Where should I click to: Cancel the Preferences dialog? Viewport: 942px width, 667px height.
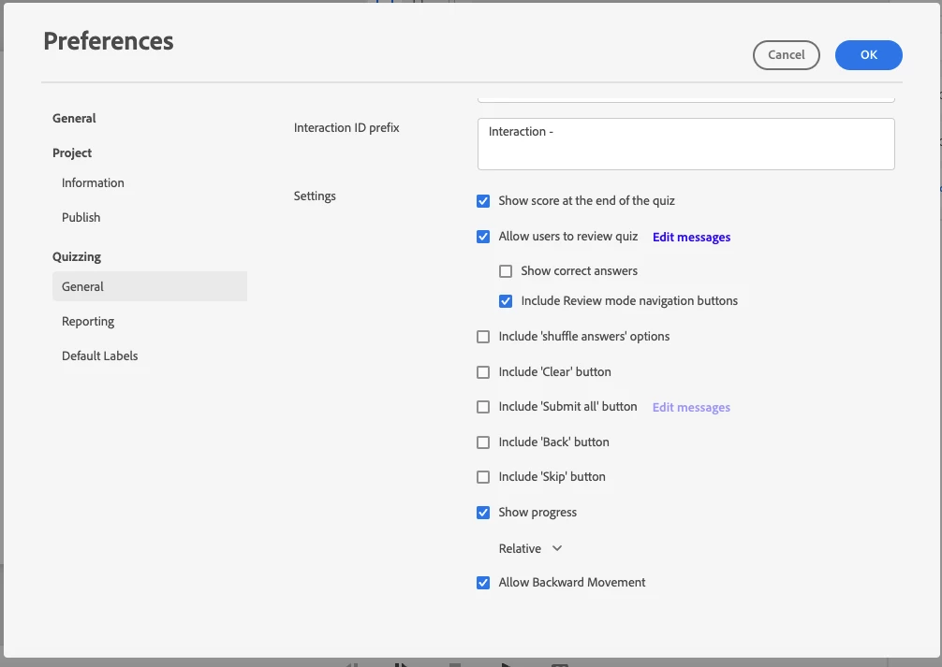pyautogui.click(x=786, y=55)
